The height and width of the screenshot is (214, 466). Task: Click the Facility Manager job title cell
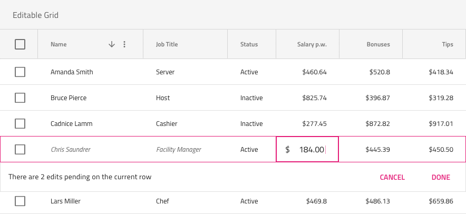pos(179,150)
